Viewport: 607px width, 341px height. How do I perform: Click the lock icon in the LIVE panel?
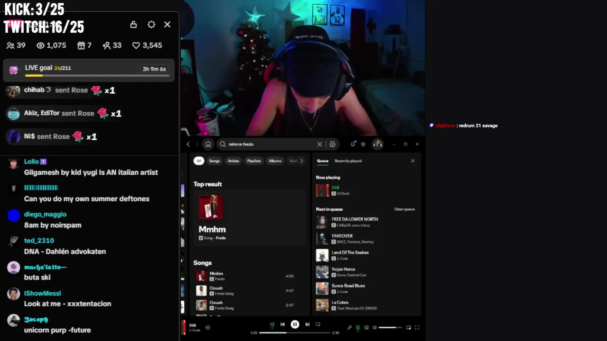click(133, 24)
